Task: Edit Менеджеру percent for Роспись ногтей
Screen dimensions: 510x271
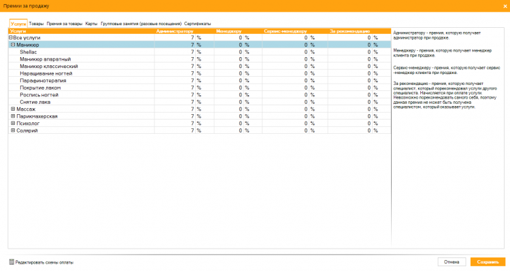Action: coord(228,95)
